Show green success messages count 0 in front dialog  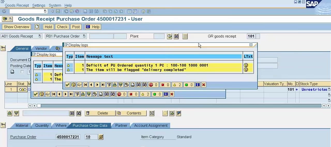point(189,85)
